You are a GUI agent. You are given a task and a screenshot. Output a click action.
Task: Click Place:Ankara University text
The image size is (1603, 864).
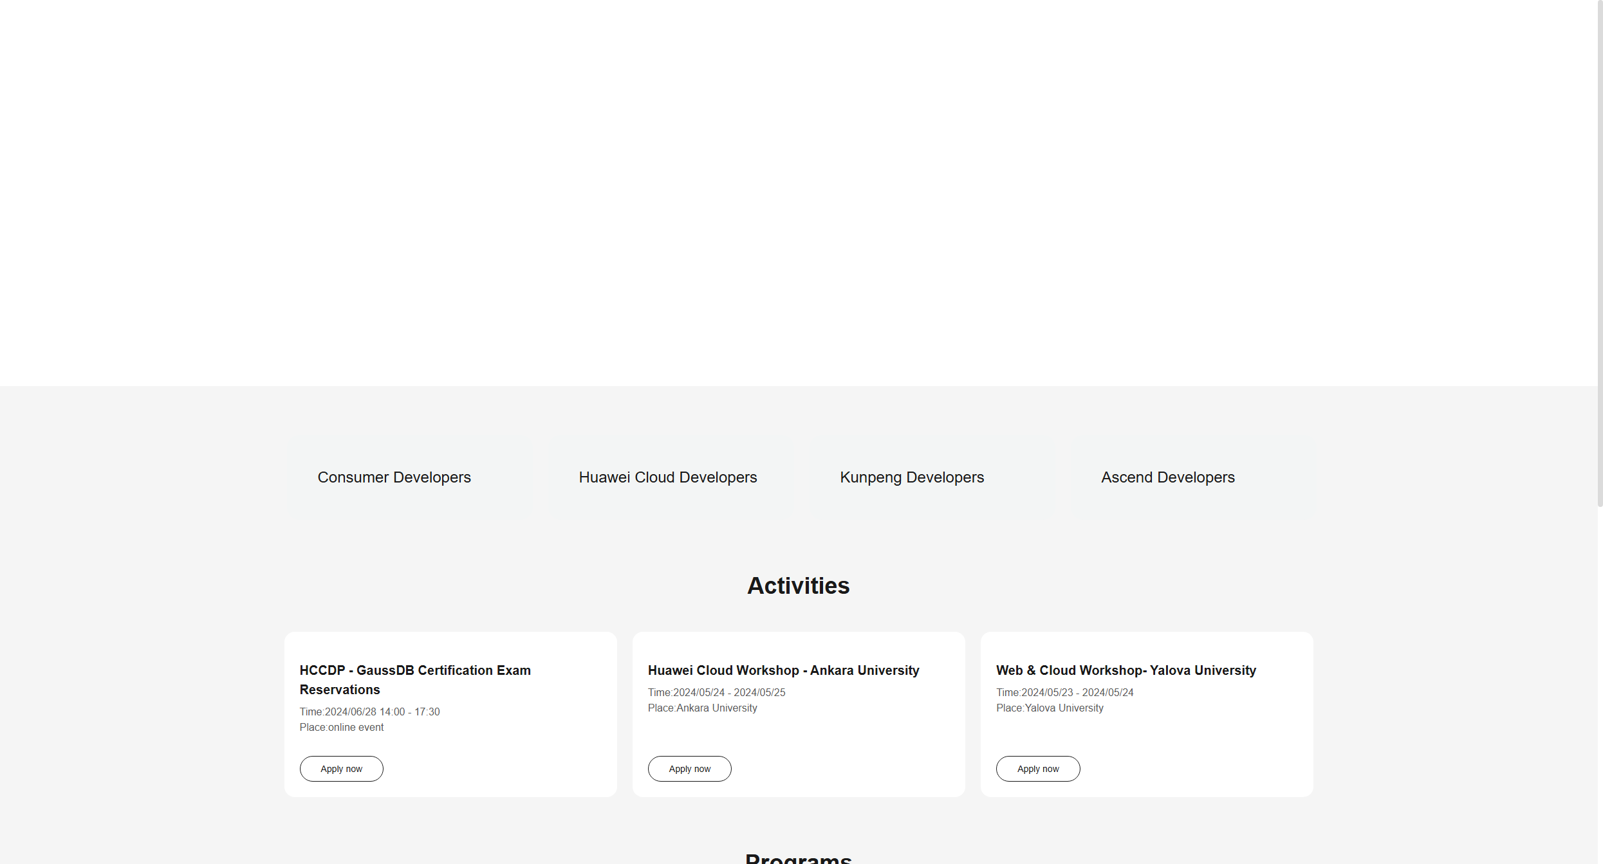click(703, 708)
